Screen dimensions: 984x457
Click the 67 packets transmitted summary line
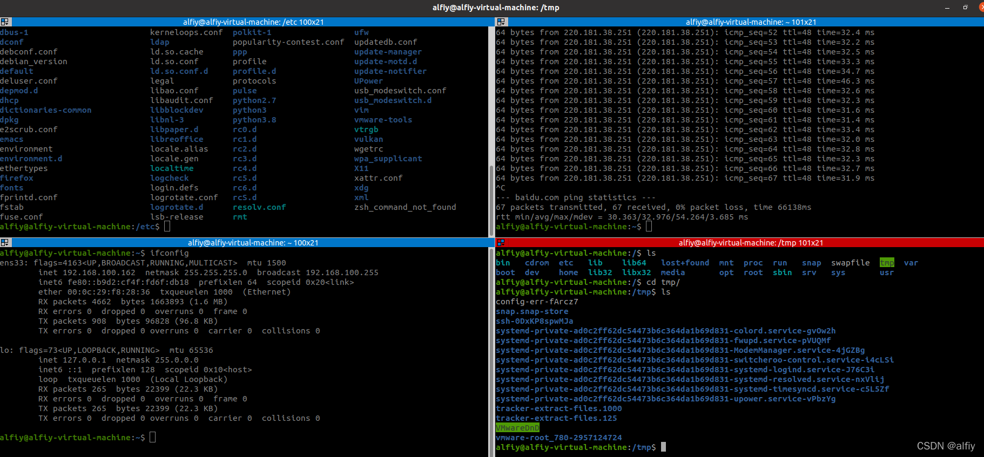point(653,207)
